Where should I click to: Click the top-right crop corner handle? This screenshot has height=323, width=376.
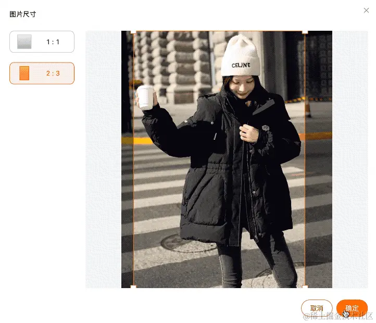pyautogui.click(x=305, y=32)
